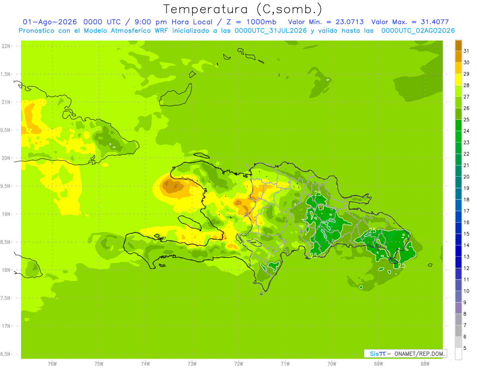Click the '28' legend value label
This screenshot has height=369, width=477.
(x=467, y=85)
